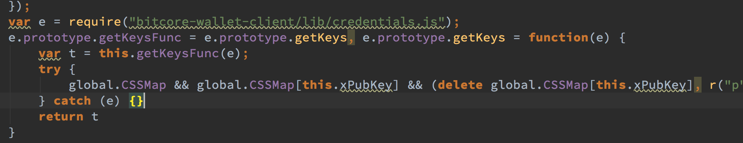Click the function keyword

click(558, 38)
